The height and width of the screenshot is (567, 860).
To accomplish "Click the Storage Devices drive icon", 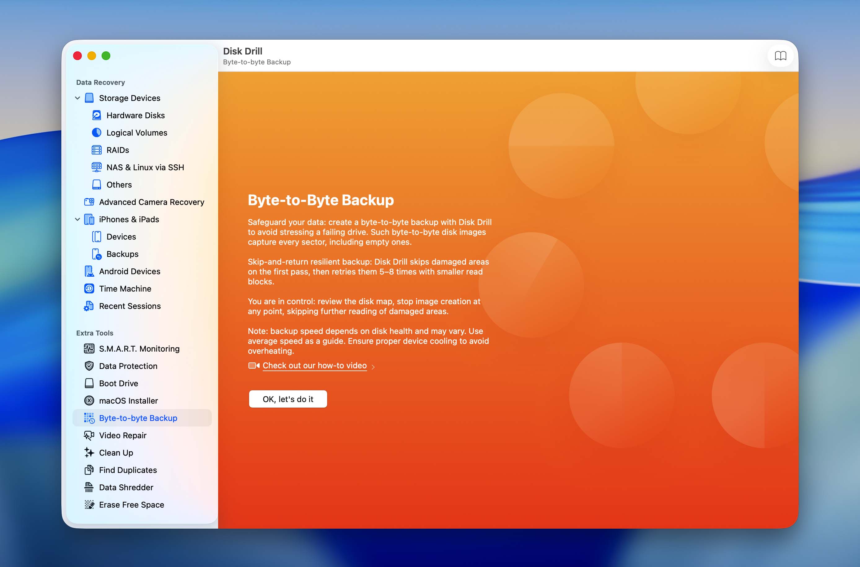I will [89, 98].
